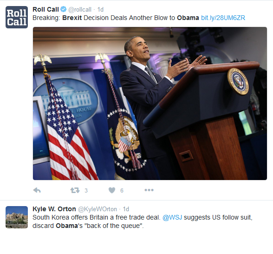This screenshot has height=254, width=273.
Task: Like the Roll Call tweet with heart icon
Action: (112, 190)
